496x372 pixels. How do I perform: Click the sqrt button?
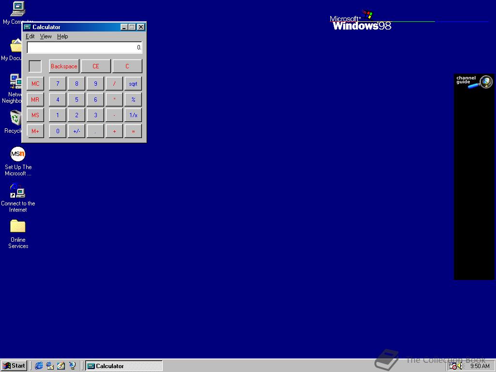pyautogui.click(x=133, y=83)
